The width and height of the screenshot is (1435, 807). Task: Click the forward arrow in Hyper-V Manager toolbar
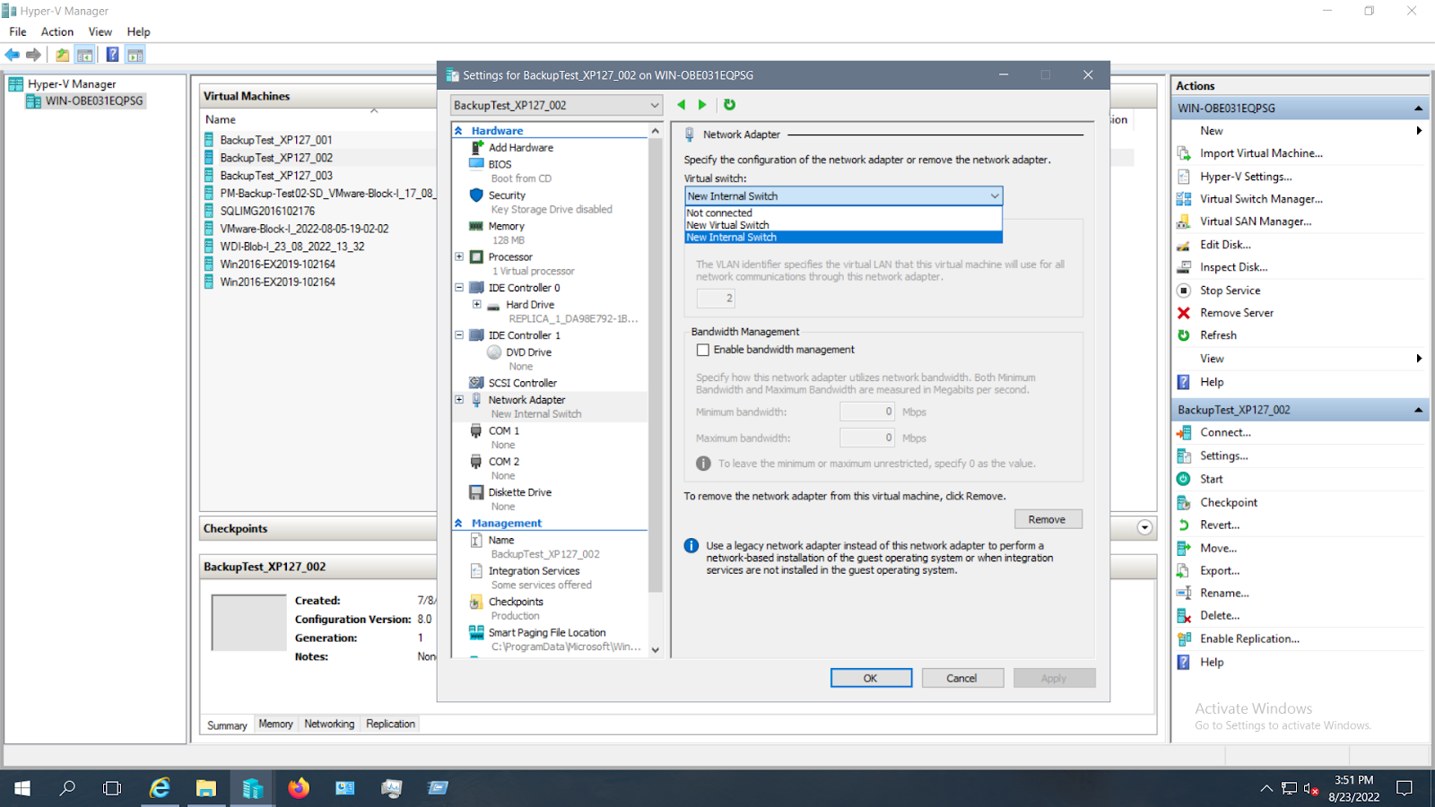coord(34,55)
